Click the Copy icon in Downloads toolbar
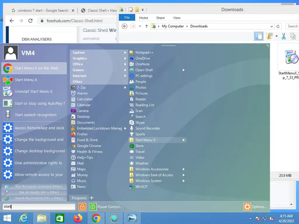This screenshot has width=299, height=224. 293,36
